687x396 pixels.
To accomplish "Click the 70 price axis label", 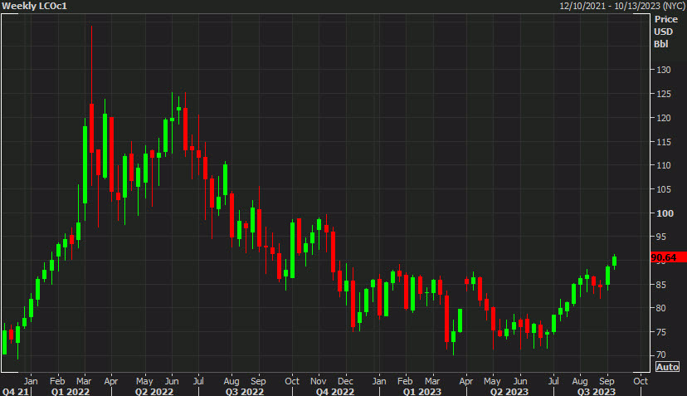I will click(660, 354).
